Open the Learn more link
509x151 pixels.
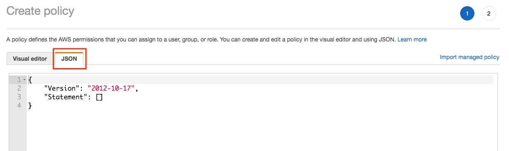coord(412,39)
